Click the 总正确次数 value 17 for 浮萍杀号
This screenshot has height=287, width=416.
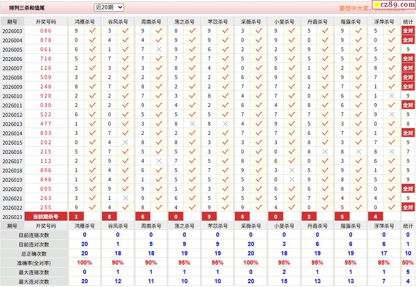pos(384,253)
